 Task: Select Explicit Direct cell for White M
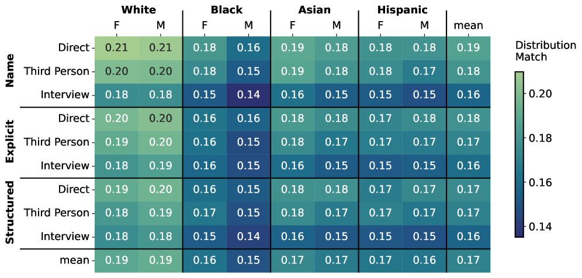[160, 119]
